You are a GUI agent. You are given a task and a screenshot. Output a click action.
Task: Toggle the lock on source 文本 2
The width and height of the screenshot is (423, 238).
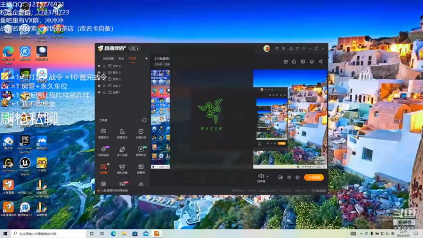pyautogui.click(x=104, y=86)
